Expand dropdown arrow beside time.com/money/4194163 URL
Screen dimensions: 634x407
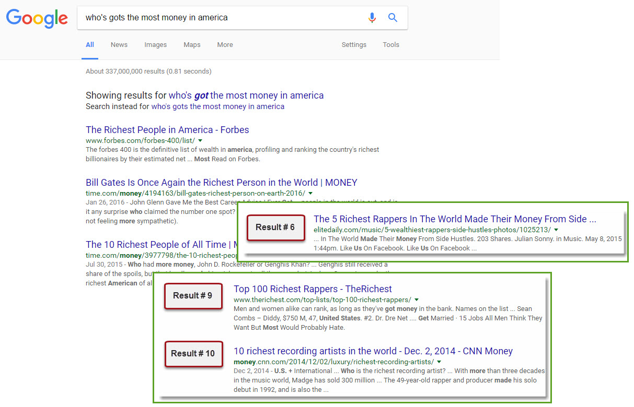coord(310,194)
